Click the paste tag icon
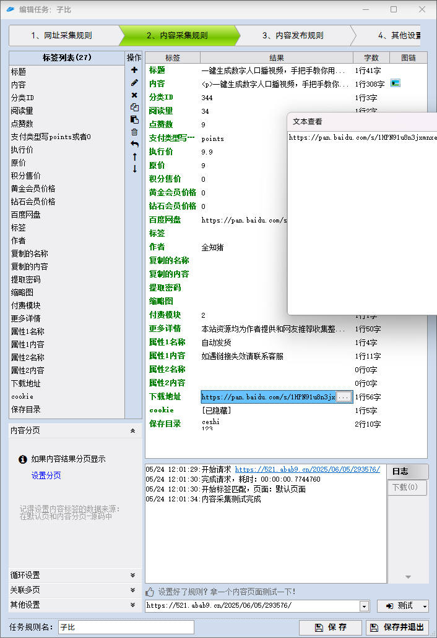This screenshot has width=437, height=638. (134, 120)
